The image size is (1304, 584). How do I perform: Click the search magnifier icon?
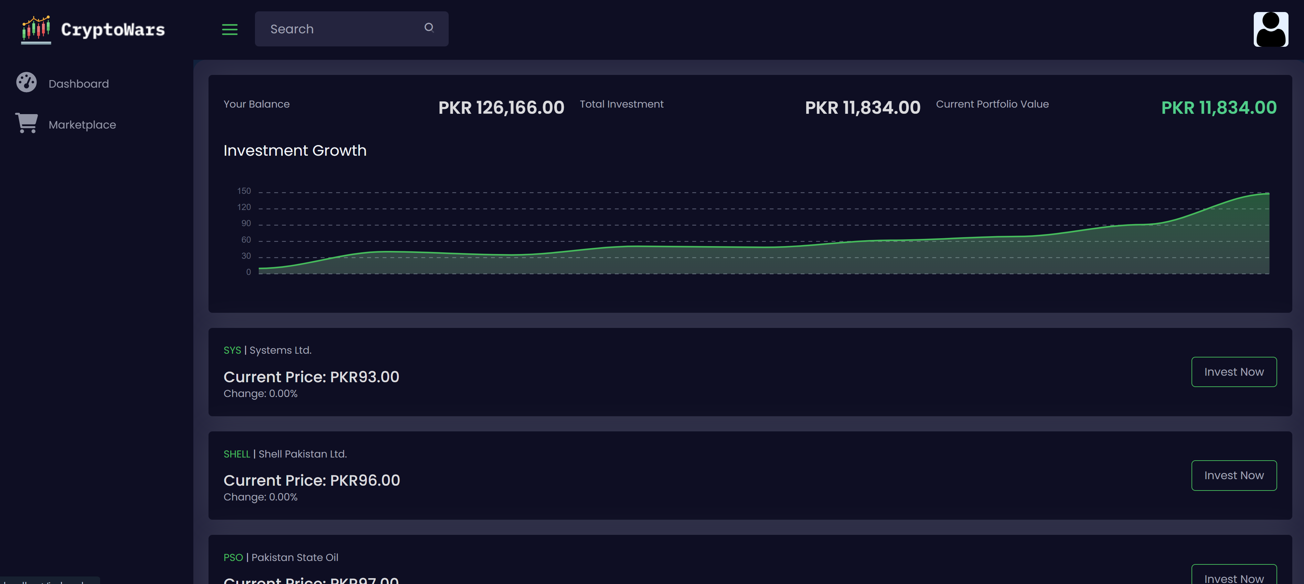[x=429, y=28]
